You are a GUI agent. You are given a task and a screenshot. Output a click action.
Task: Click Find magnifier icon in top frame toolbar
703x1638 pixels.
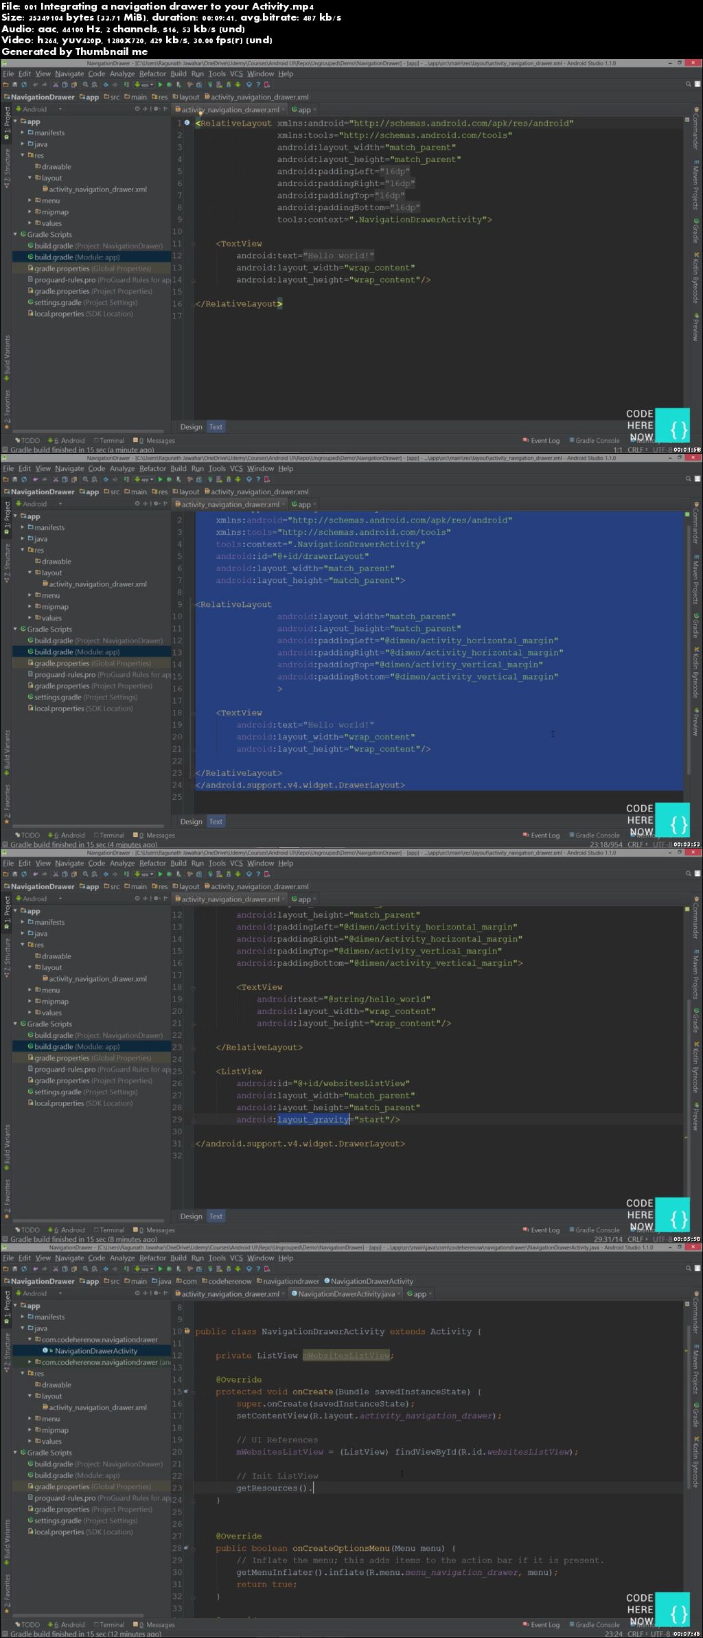click(x=85, y=85)
